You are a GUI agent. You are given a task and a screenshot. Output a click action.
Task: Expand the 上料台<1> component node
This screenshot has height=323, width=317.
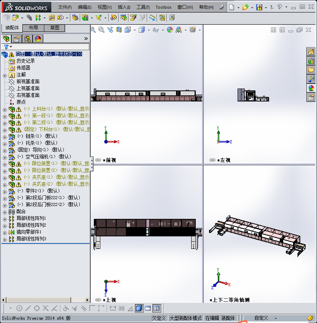[5, 110]
